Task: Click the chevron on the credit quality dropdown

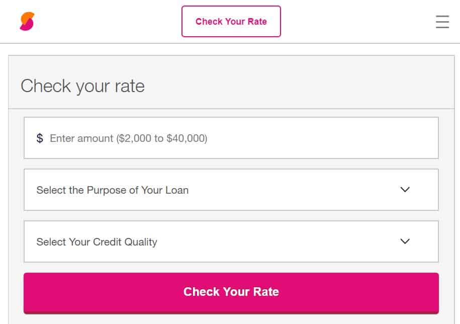Action: click(x=404, y=241)
